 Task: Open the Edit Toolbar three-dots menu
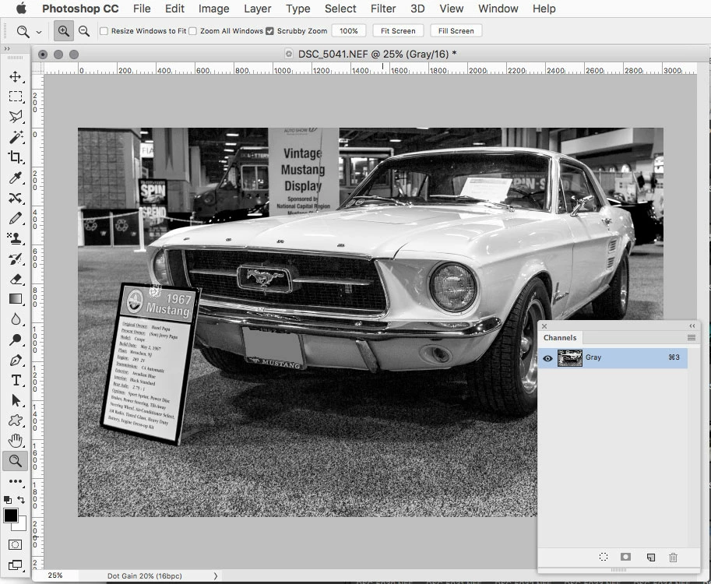coord(16,481)
